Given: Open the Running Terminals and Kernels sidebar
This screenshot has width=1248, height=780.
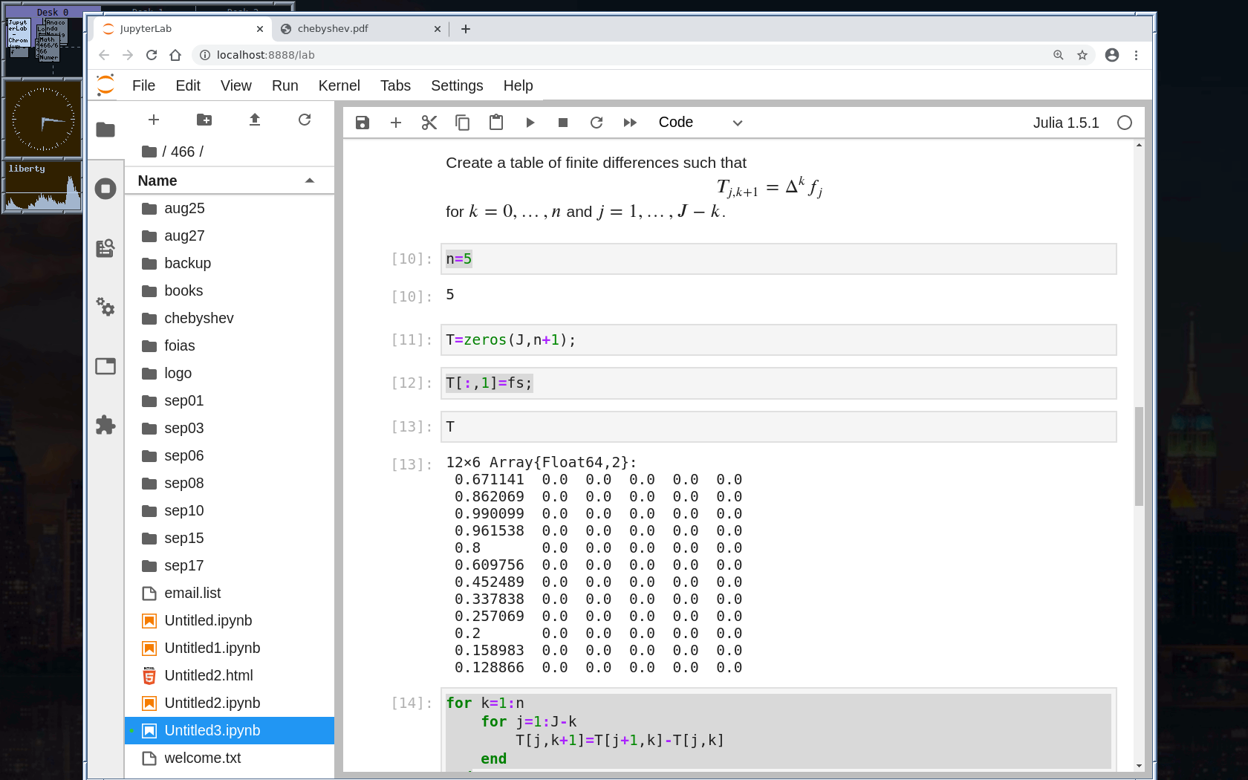Looking at the screenshot, I should tap(105, 189).
